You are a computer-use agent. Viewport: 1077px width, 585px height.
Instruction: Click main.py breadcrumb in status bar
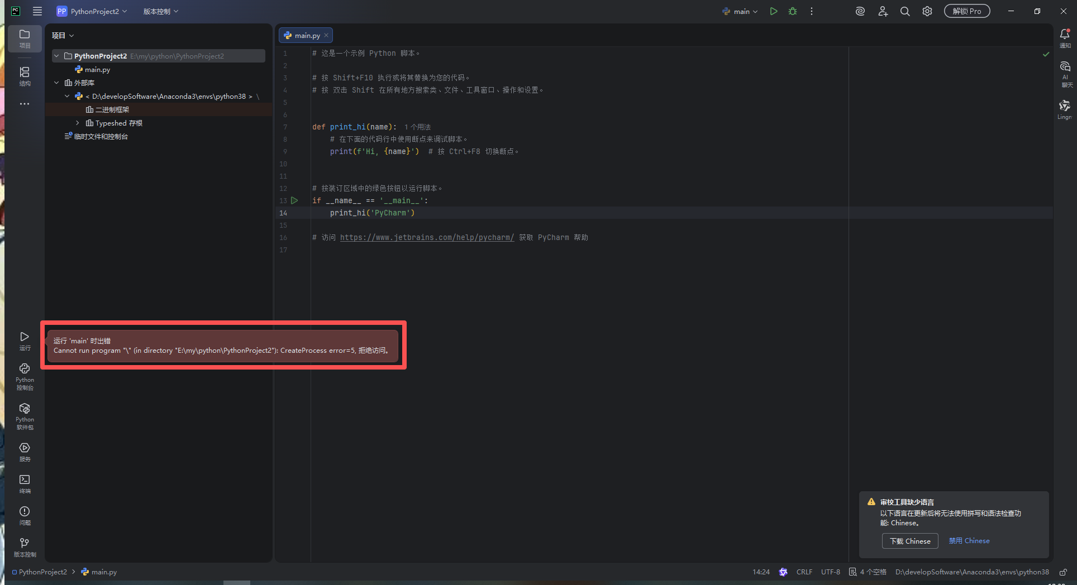[99, 572]
